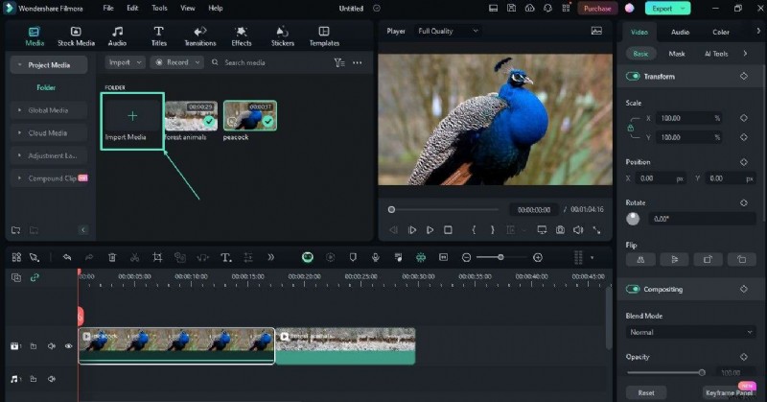Open the File menu
Viewport: 767px width, 402px height.
pos(108,9)
